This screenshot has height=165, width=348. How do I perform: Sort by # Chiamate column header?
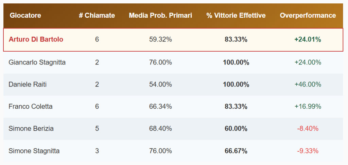[x=97, y=16]
